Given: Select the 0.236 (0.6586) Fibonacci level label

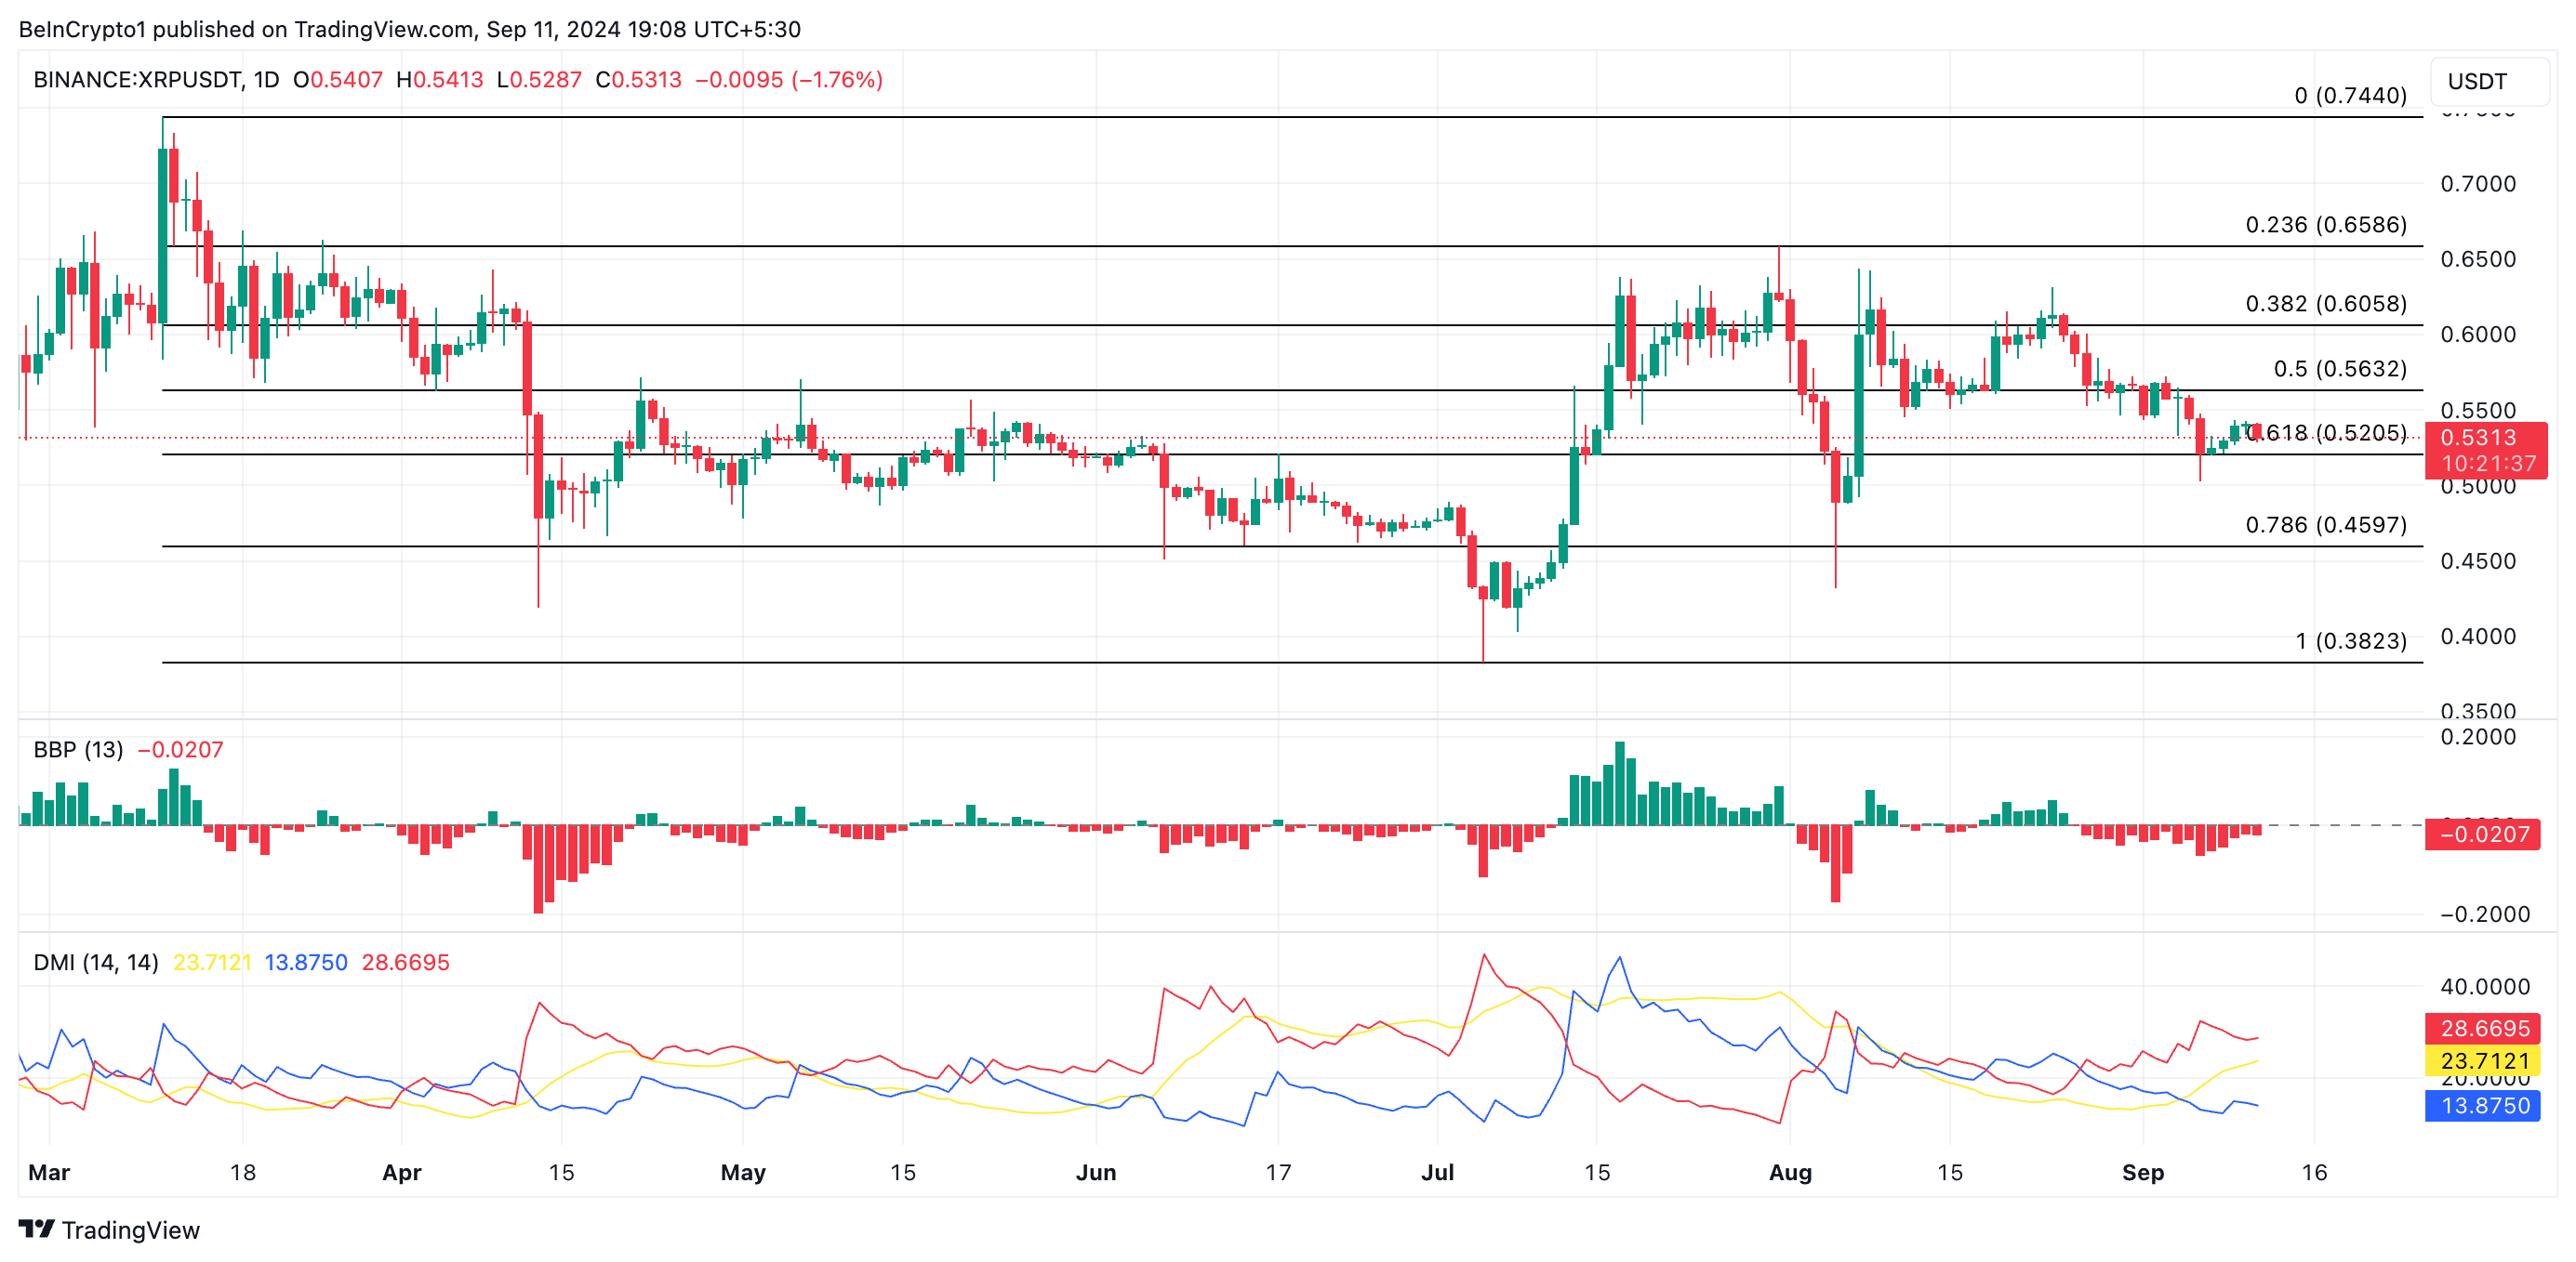Looking at the screenshot, I should coord(2325,225).
